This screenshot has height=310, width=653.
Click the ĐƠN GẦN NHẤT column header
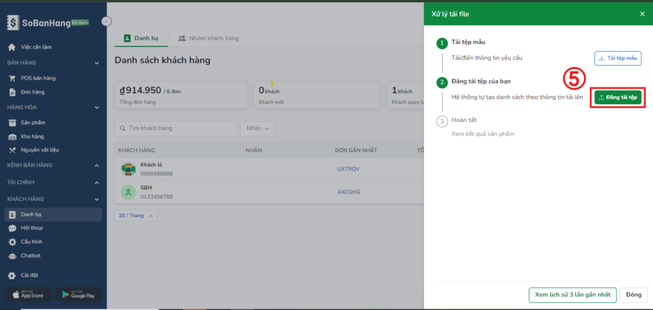click(356, 150)
